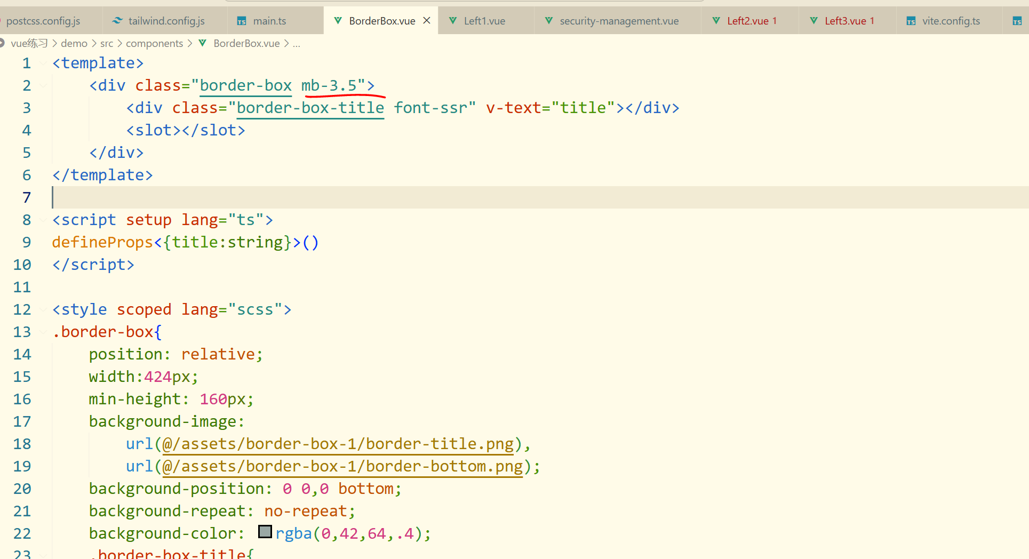Click the border-box-title class name
Image resolution: width=1029 pixels, height=559 pixels.
coord(310,108)
